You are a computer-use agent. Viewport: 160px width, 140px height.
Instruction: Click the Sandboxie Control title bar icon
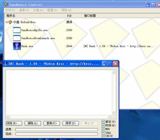point(6,5)
